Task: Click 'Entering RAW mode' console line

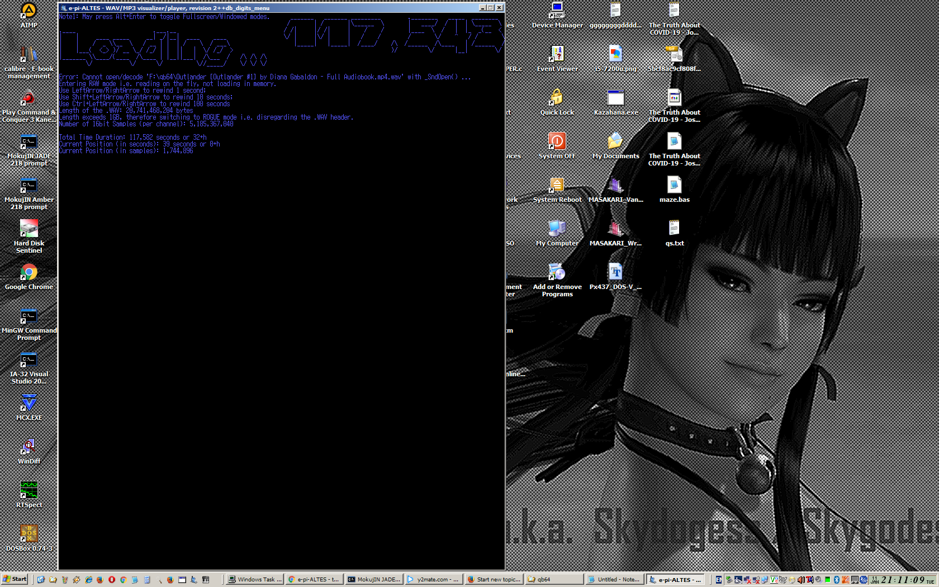Action: (x=167, y=83)
